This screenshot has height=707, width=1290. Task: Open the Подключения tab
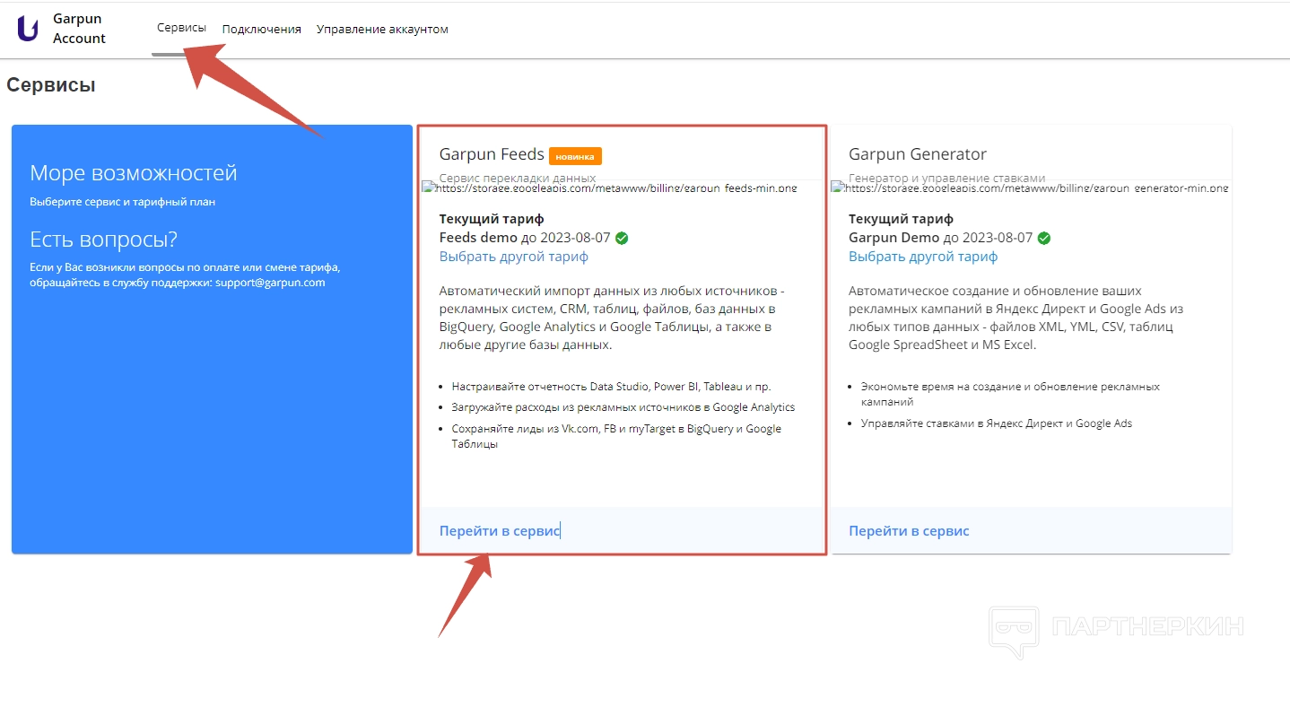[261, 29]
